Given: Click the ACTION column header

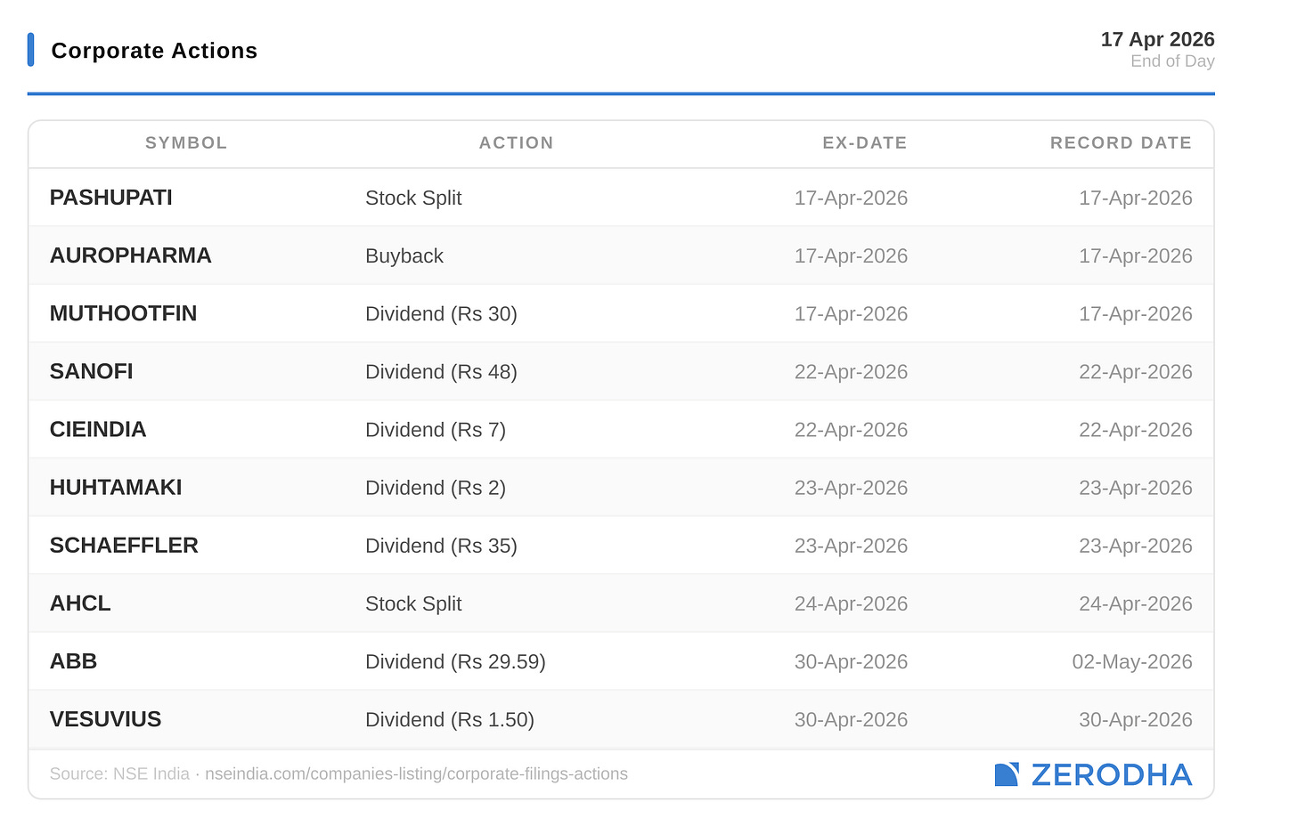Looking at the screenshot, I should (516, 142).
